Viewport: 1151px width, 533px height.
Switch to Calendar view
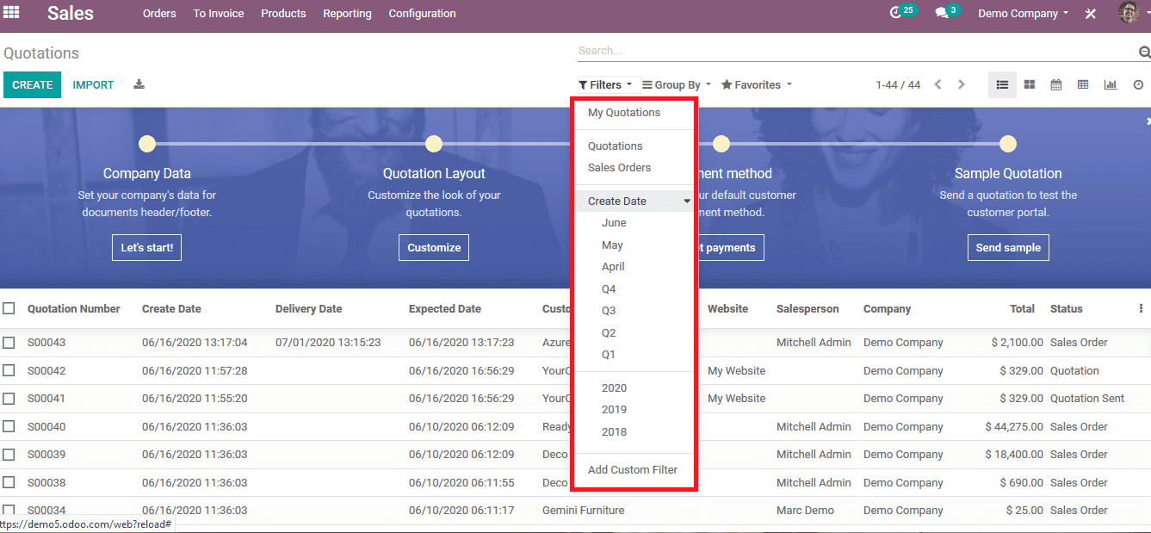pos(1056,84)
